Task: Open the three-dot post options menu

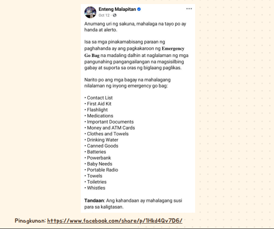Action: (x=189, y=9)
